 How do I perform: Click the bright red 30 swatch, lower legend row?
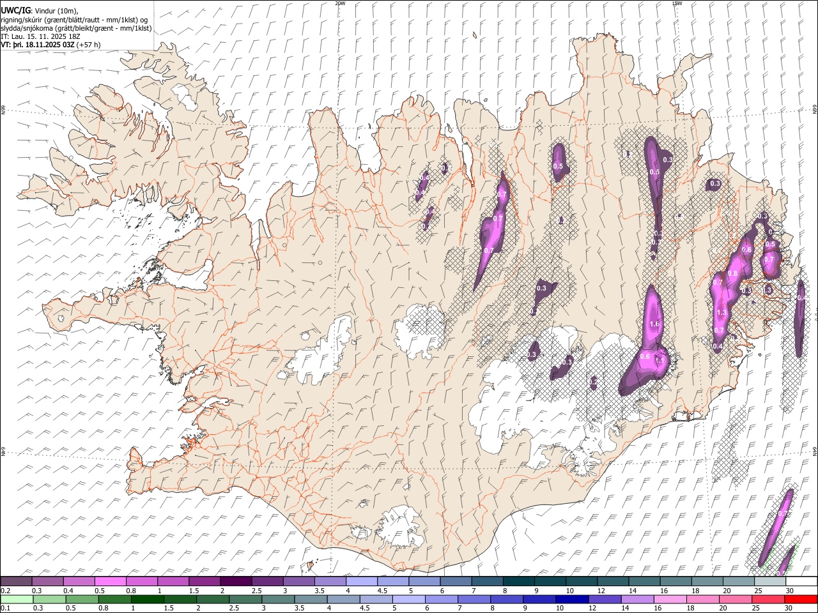click(x=800, y=600)
